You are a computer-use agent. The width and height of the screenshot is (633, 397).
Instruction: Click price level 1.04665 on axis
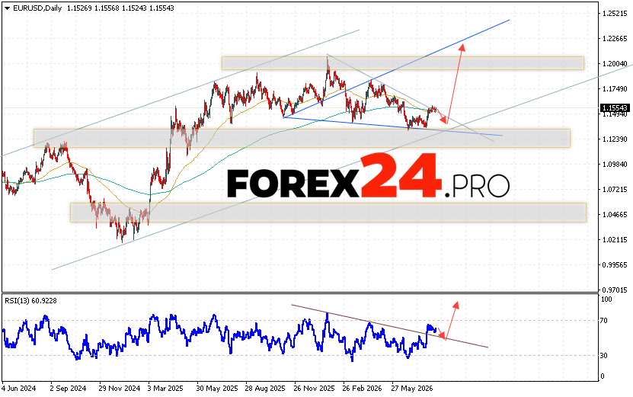[x=615, y=214]
